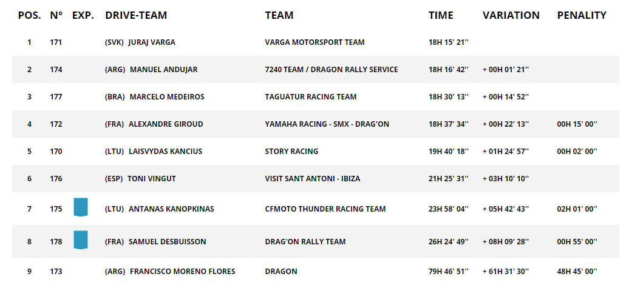Click the blue EXP. icon for Antanas Kanopkinas

80,207
